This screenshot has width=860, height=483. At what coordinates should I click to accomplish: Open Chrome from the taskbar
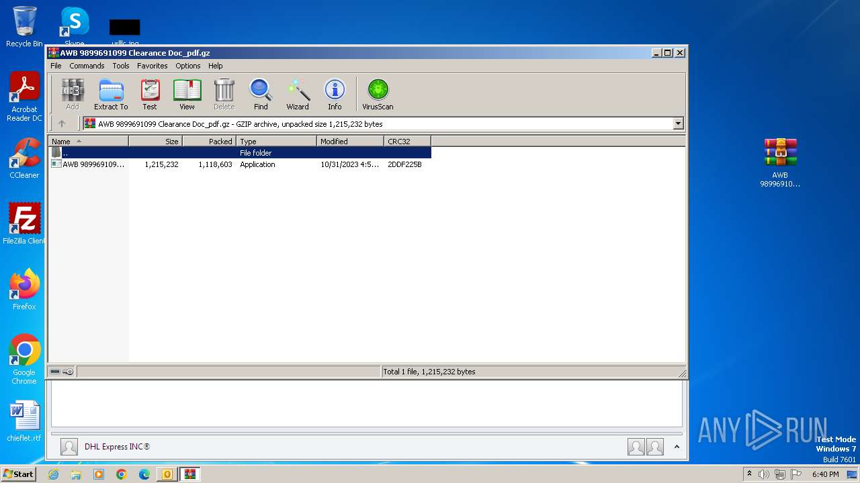tap(122, 474)
